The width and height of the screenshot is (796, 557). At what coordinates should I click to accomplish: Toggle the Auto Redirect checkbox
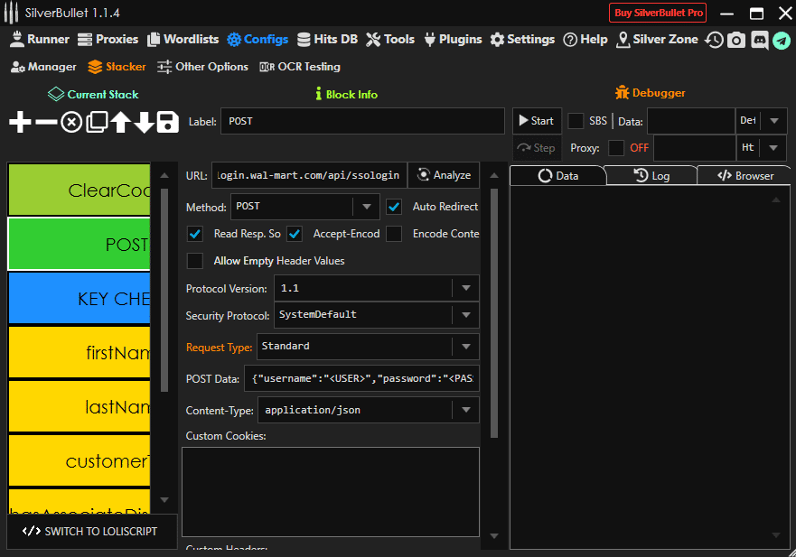click(x=394, y=207)
